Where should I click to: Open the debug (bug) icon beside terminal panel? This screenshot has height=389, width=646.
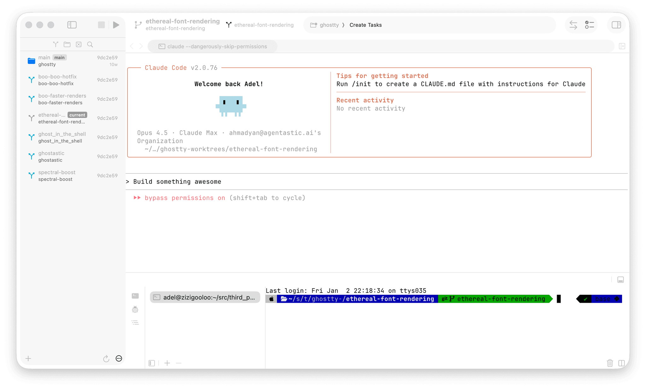point(135,310)
